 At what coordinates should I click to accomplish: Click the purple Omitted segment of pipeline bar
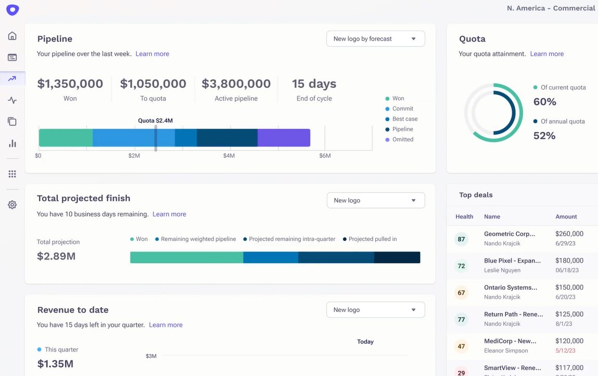(x=284, y=137)
